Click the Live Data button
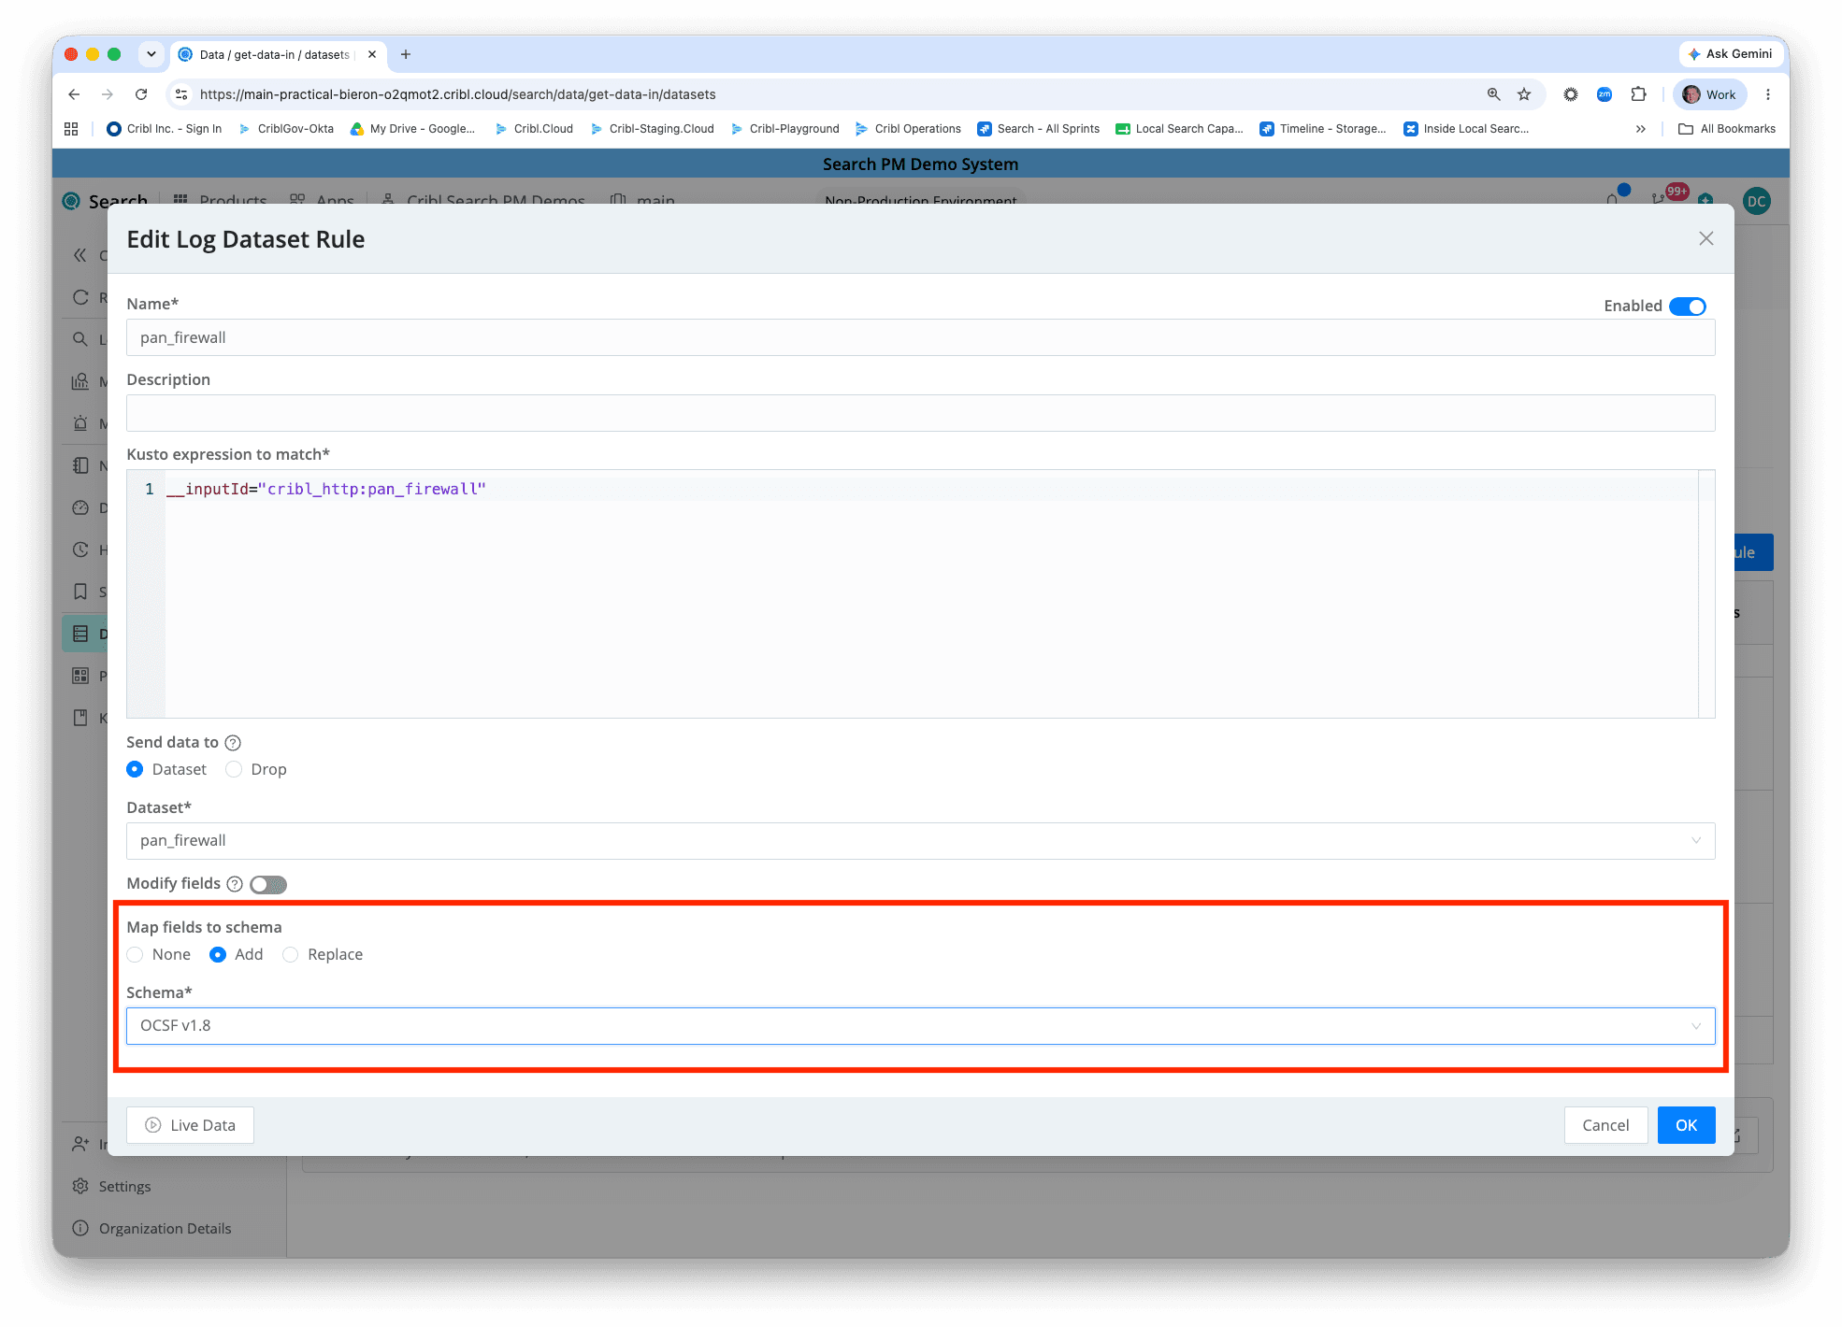The image size is (1842, 1327). [x=190, y=1125]
